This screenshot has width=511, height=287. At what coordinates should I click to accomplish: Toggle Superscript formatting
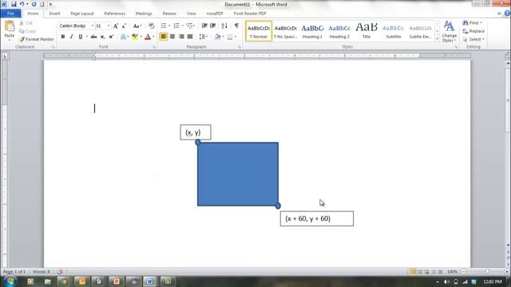(111, 37)
